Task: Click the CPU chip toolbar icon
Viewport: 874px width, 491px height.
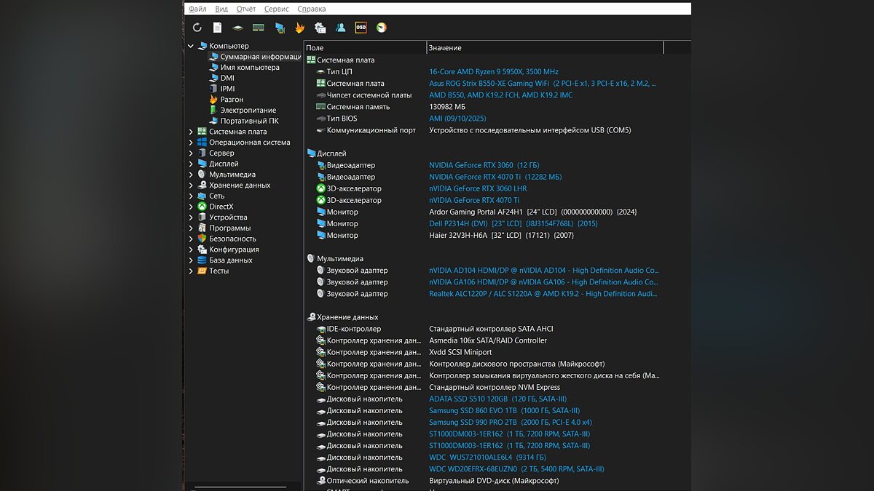Action: (237, 28)
